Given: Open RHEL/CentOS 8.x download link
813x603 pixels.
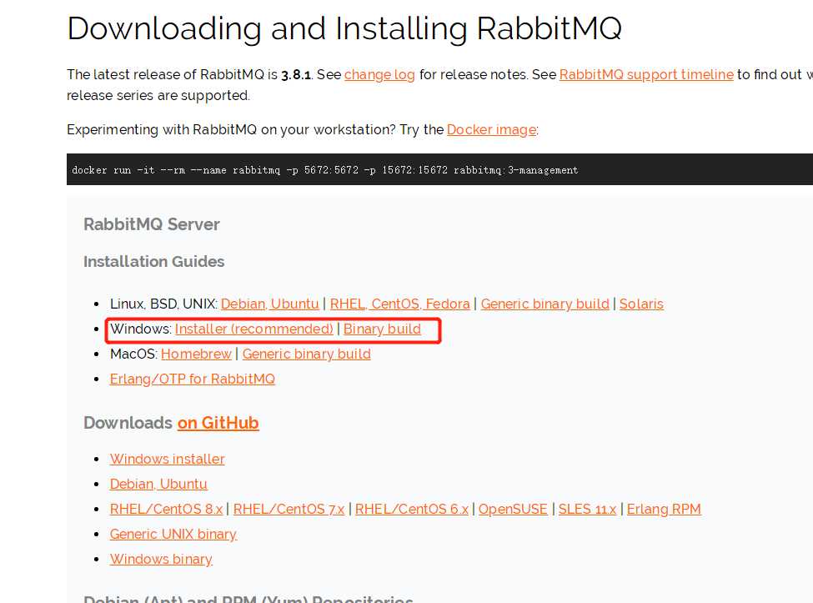Looking at the screenshot, I should coord(166,509).
